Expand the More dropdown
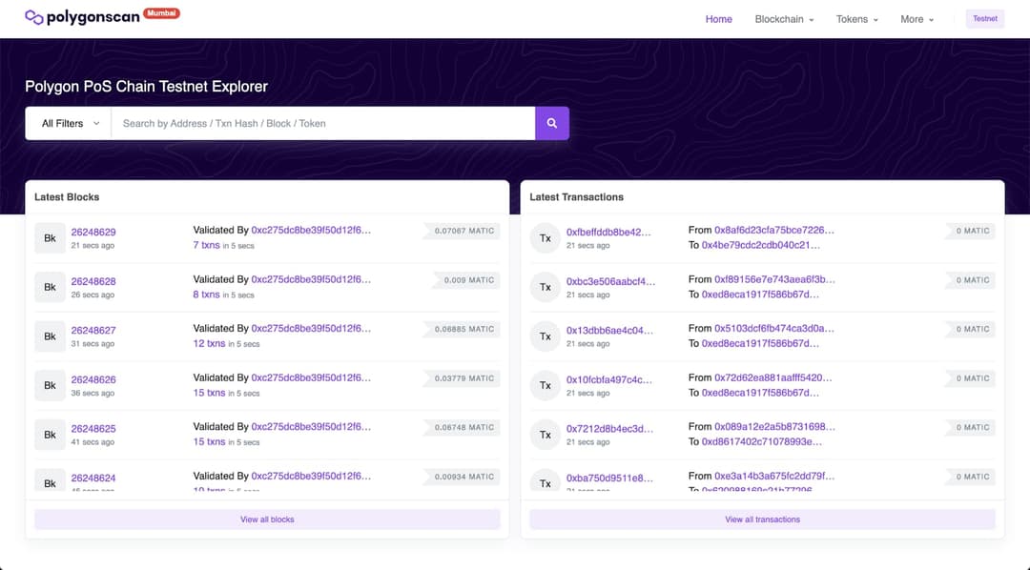 pyautogui.click(x=916, y=19)
